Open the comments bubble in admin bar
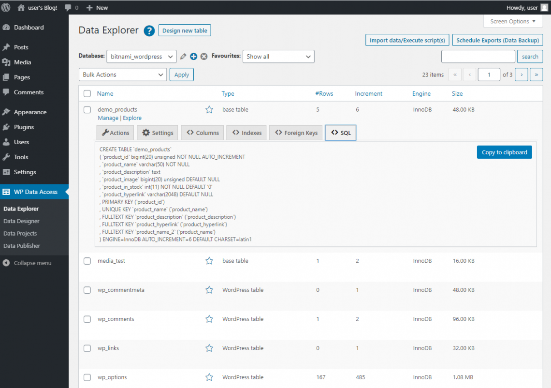This screenshot has height=388, width=551. coord(68,7)
